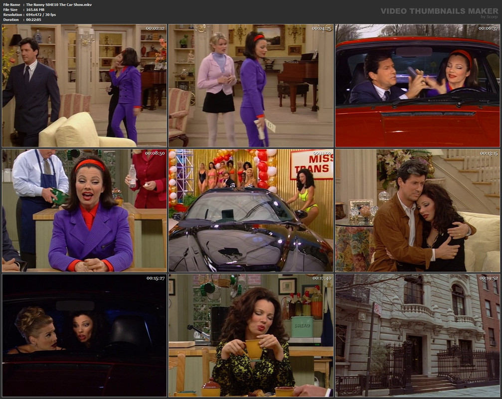Click the resolution value 694x472 / 30 fps

[x=41, y=15]
